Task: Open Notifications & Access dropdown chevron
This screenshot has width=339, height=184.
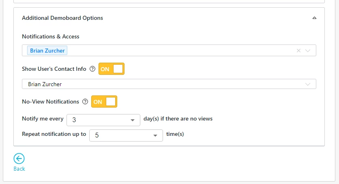Action: point(308,51)
